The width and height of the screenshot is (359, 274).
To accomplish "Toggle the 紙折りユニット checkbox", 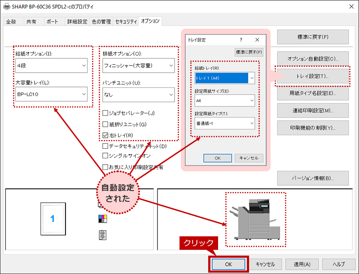I will click(x=105, y=124).
